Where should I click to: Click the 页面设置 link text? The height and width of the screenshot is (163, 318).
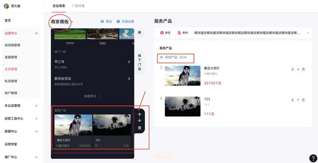coord(128,22)
